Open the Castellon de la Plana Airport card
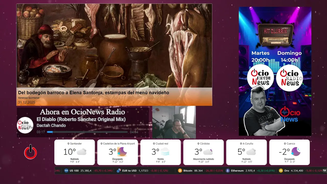 pos(118,152)
